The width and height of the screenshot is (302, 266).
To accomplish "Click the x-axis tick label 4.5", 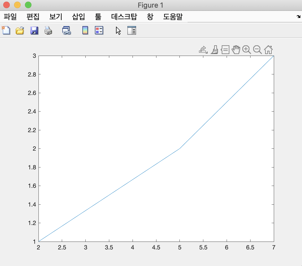I will [156, 248].
